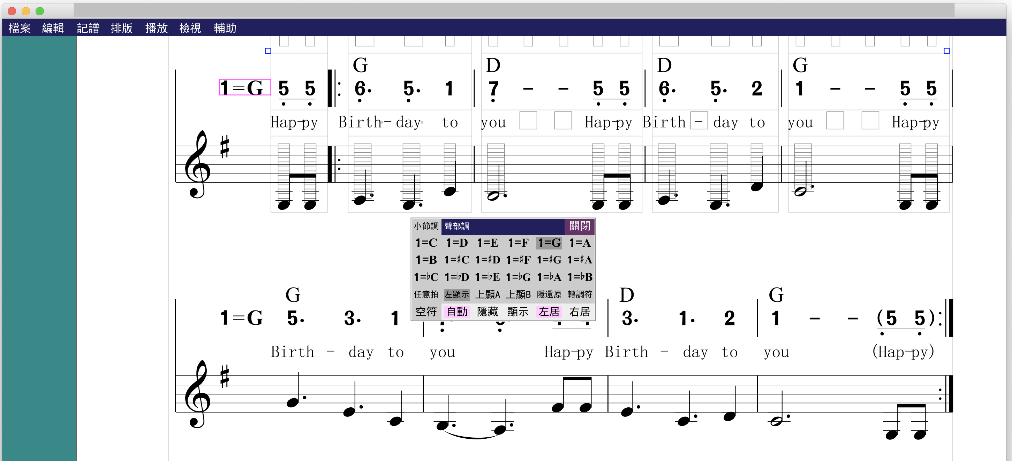
Task: Close the key panel with 關閉
Action: pyautogui.click(x=580, y=226)
